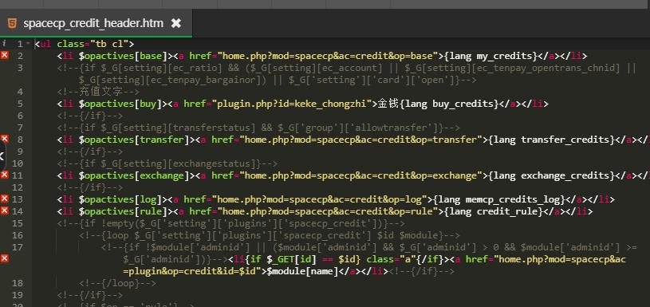650x307 pixels.
Task: Click the [transferstatus] comment on line 7
Action: click(x=258, y=128)
